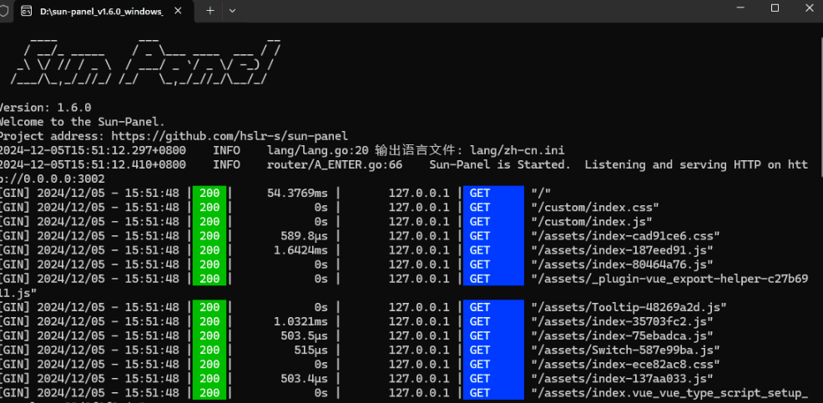
Task: Minimize the terminal window
Action: pos(740,8)
